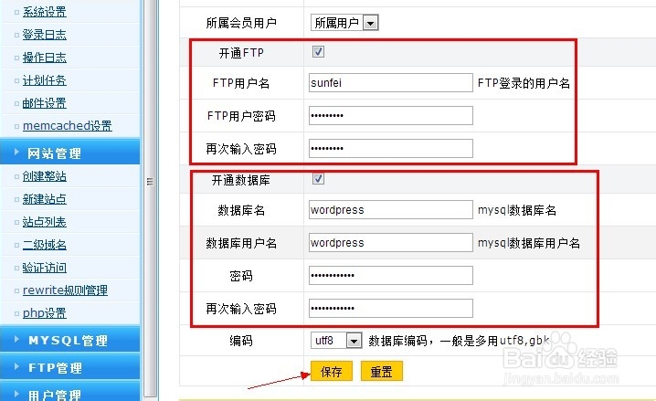Viewport: 656px width, 401px height.
Task: Open the 编码 utf8 dropdown
Action: 336,341
